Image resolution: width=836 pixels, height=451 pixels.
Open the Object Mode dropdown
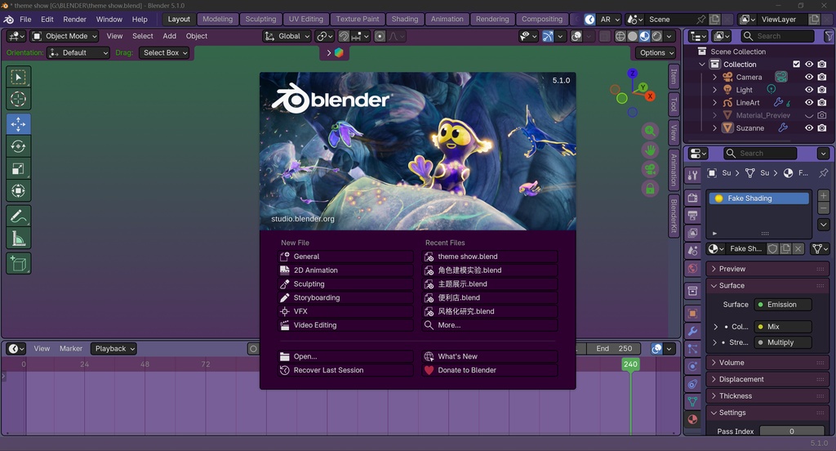pos(64,36)
